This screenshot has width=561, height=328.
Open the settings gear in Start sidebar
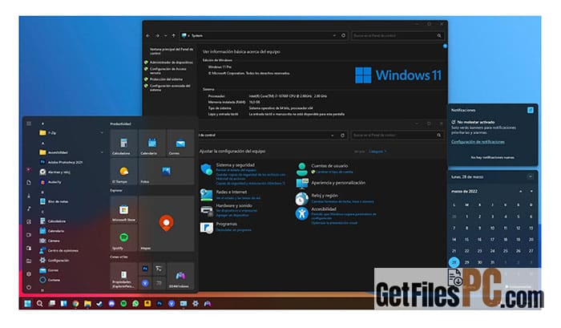(x=29, y=274)
